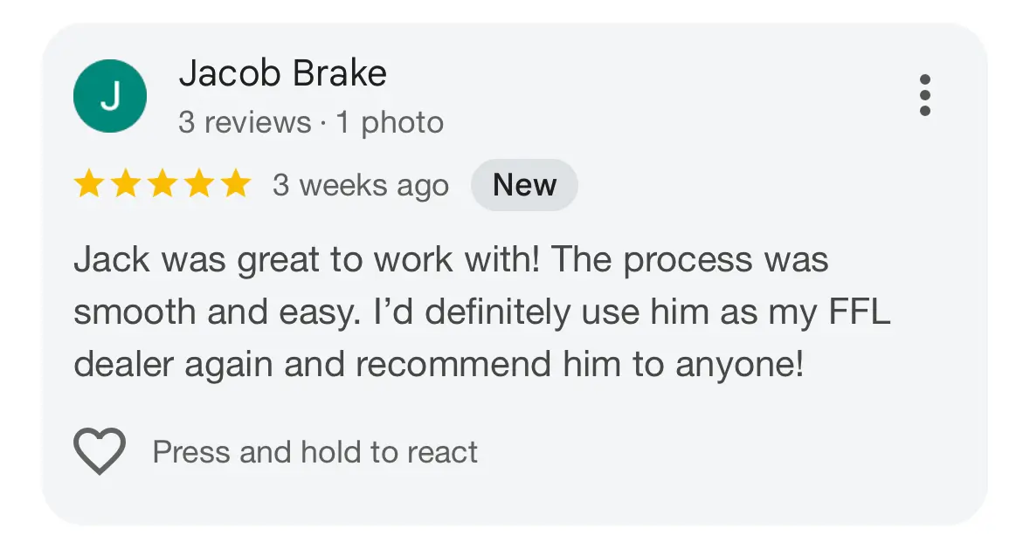Image resolution: width=1030 pixels, height=535 pixels.
Task: Click the word "smooth" in the review
Action: point(135,313)
